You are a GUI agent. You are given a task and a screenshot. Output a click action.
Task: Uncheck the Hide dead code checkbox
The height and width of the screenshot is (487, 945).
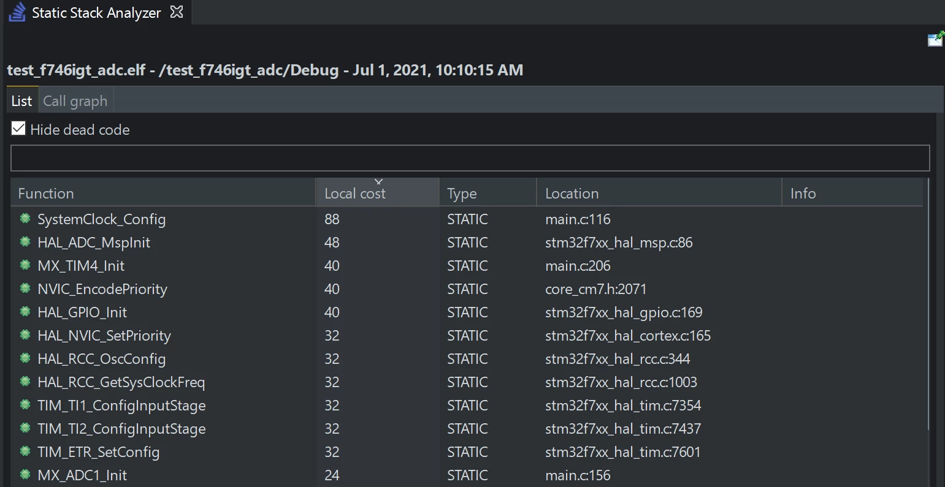(x=18, y=129)
